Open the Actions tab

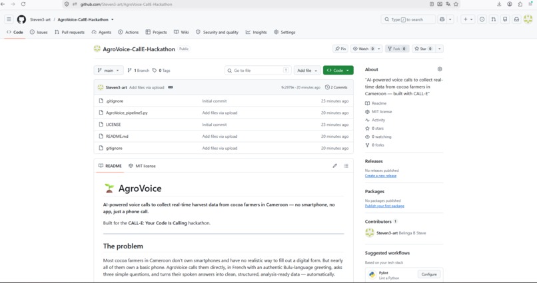pos(129,32)
